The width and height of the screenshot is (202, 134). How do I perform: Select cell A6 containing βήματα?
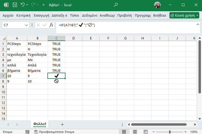[17, 70]
